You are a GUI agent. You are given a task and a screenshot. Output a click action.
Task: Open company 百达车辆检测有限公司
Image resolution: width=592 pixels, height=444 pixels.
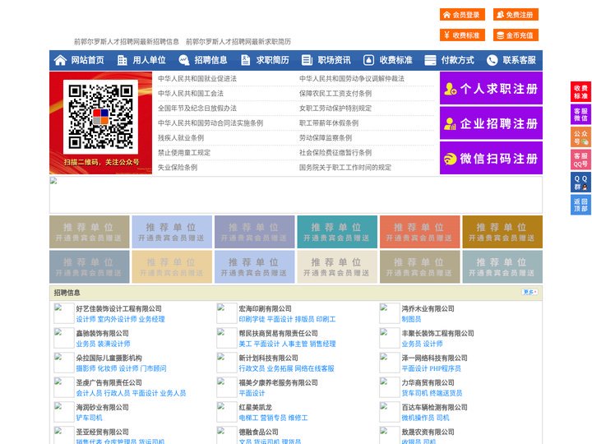click(435, 407)
